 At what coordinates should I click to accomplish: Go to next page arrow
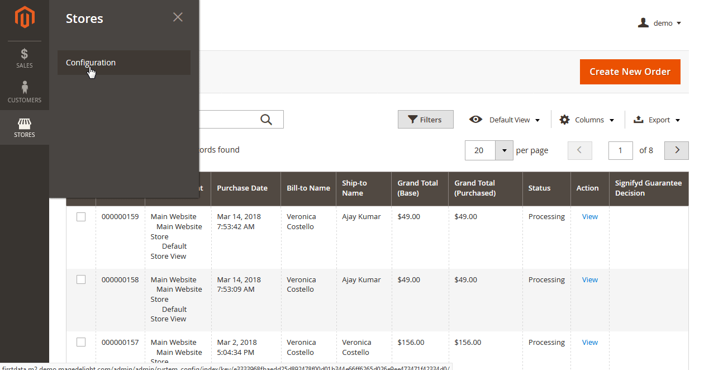coord(677,150)
